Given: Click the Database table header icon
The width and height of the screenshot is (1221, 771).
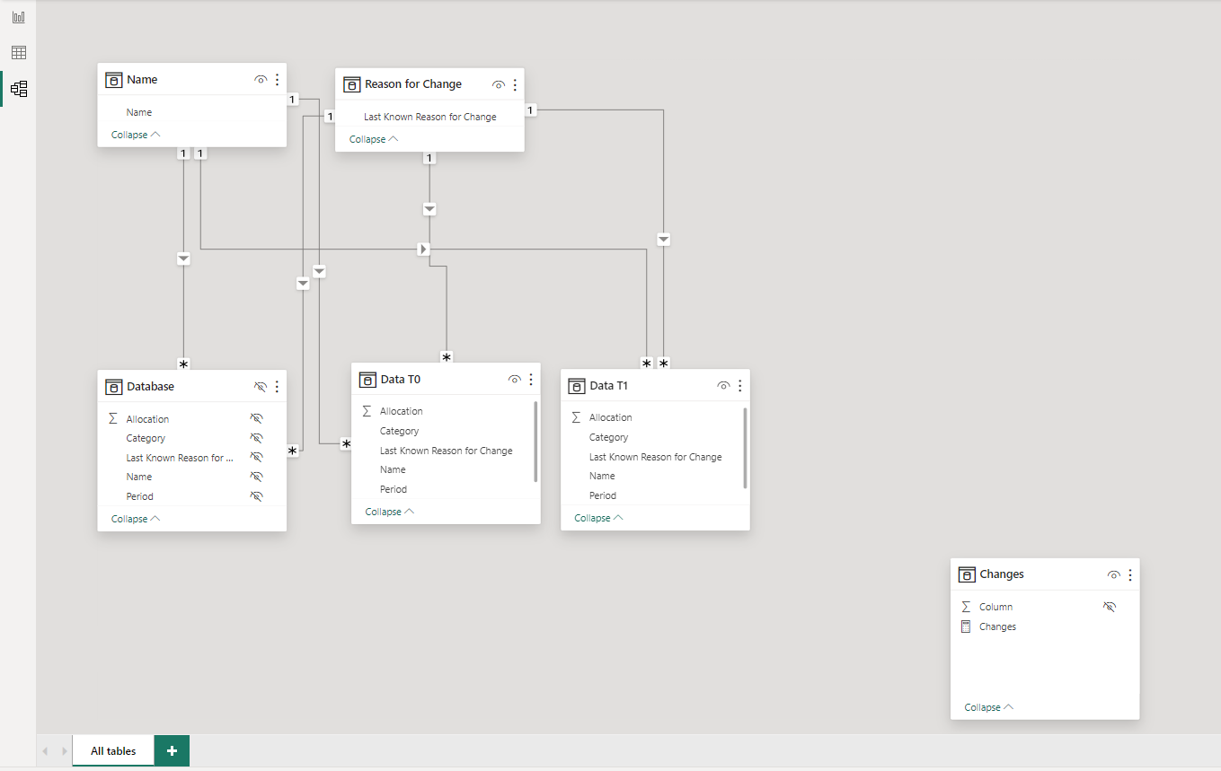Looking at the screenshot, I should (113, 387).
